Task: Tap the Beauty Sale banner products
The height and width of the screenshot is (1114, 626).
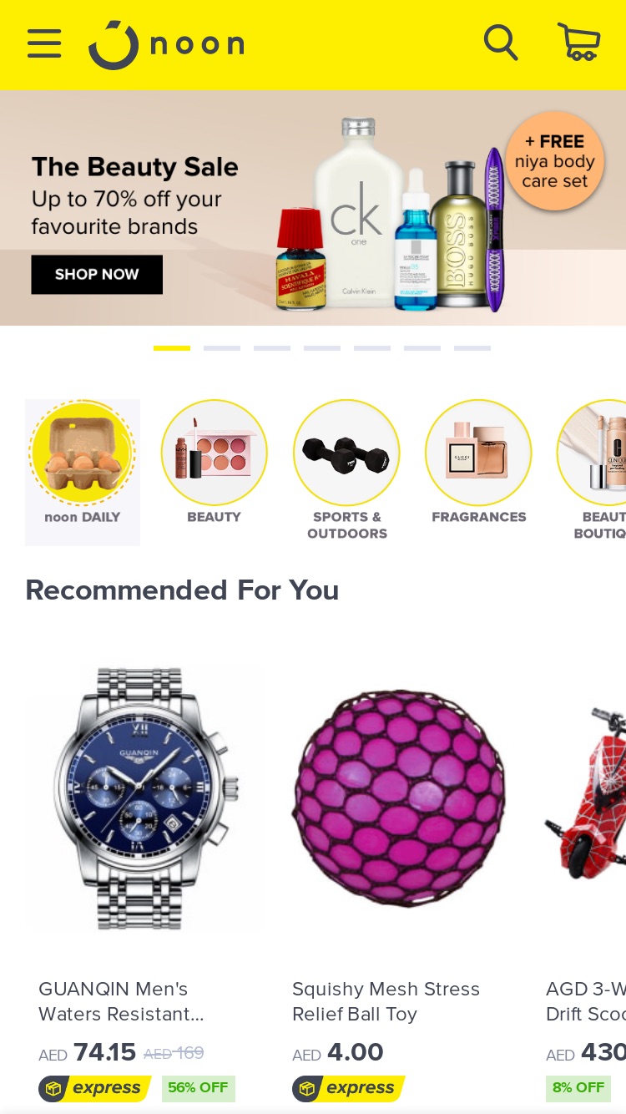Action: [391, 215]
